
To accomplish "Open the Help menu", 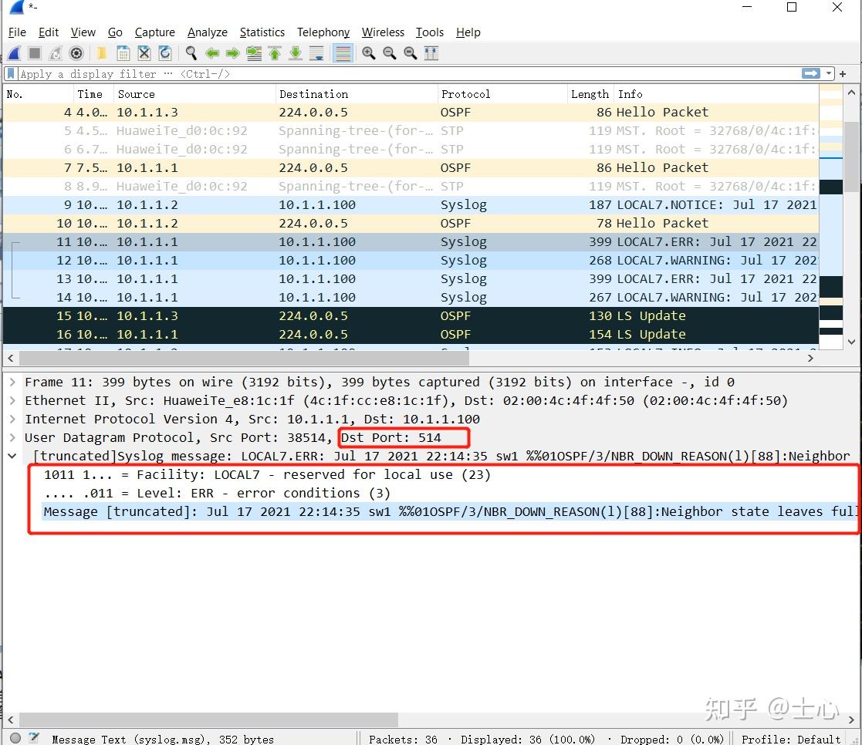I will pyautogui.click(x=468, y=32).
